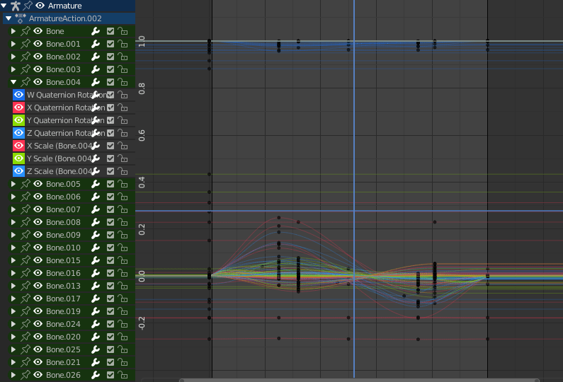Toggle the mute checkbox for Bone.005
Image resolution: width=563 pixels, height=382 pixels.
pyautogui.click(x=110, y=184)
